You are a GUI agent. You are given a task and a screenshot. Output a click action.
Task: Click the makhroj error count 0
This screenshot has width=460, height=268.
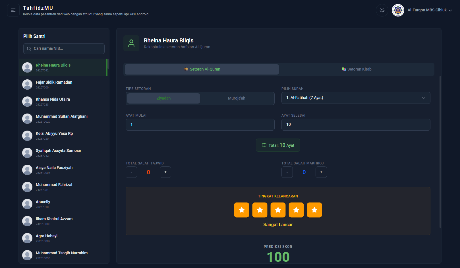point(304,172)
